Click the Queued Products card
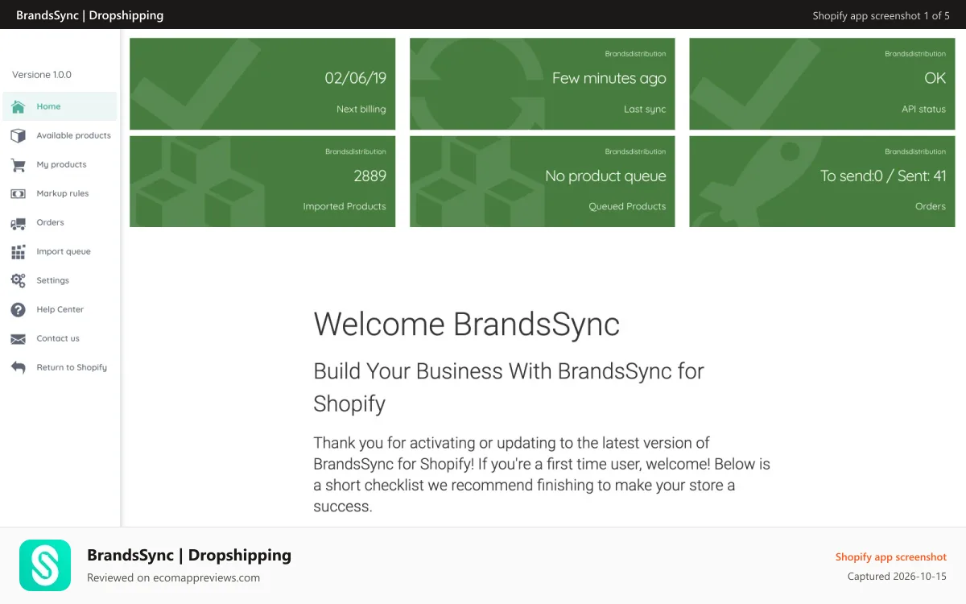966x604 pixels. [x=542, y=181]
